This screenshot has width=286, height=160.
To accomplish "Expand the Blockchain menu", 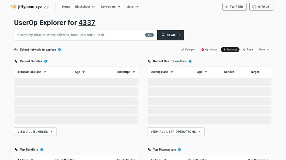I will pyautogui.click(x=85, y=7).
